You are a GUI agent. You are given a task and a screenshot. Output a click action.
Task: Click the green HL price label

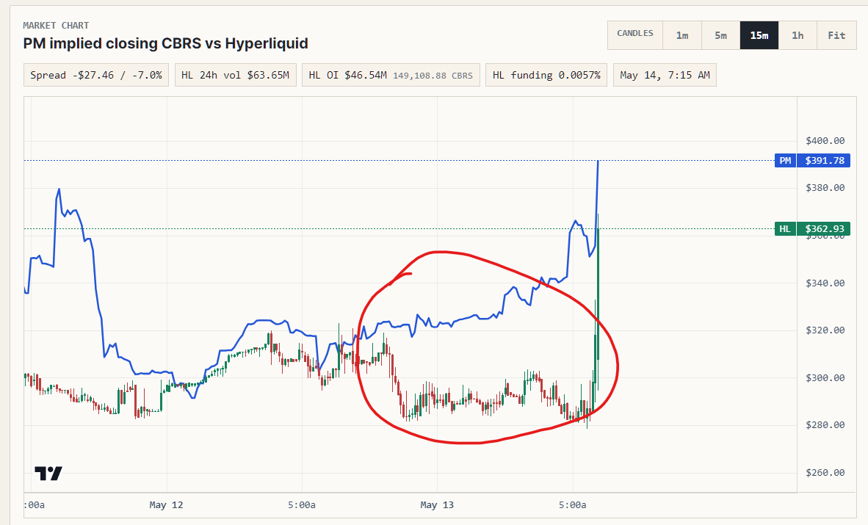(x=785, y=228)
